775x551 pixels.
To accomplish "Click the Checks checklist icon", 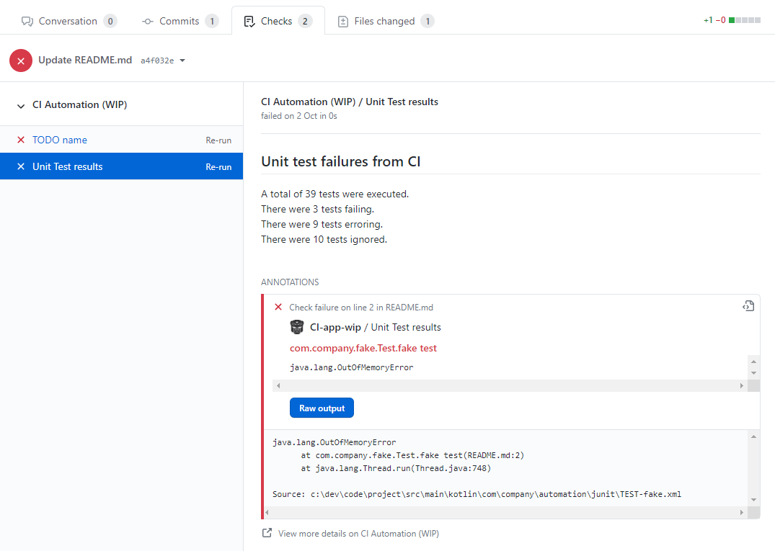I will click(x=249, y=21).
